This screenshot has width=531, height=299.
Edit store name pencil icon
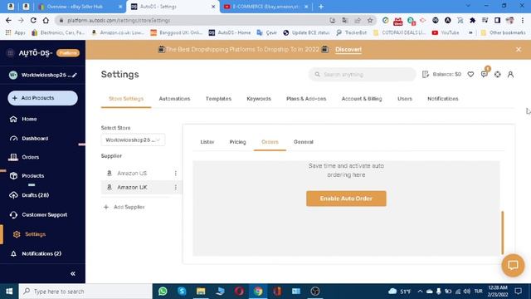point(75,75)
